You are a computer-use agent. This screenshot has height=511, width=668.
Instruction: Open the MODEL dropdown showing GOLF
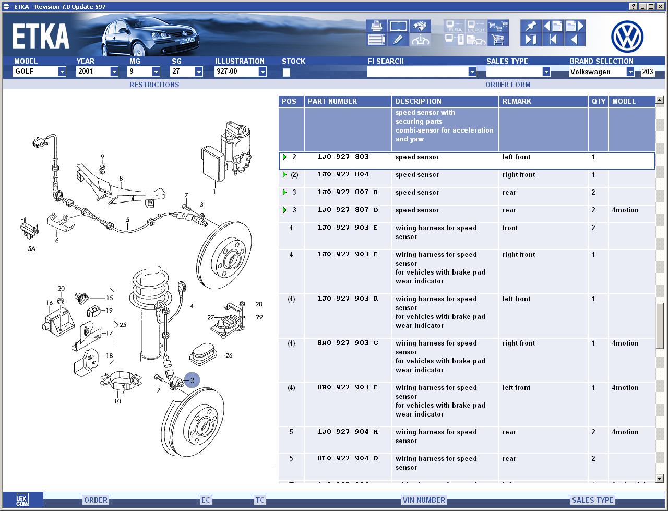[62, 72]
